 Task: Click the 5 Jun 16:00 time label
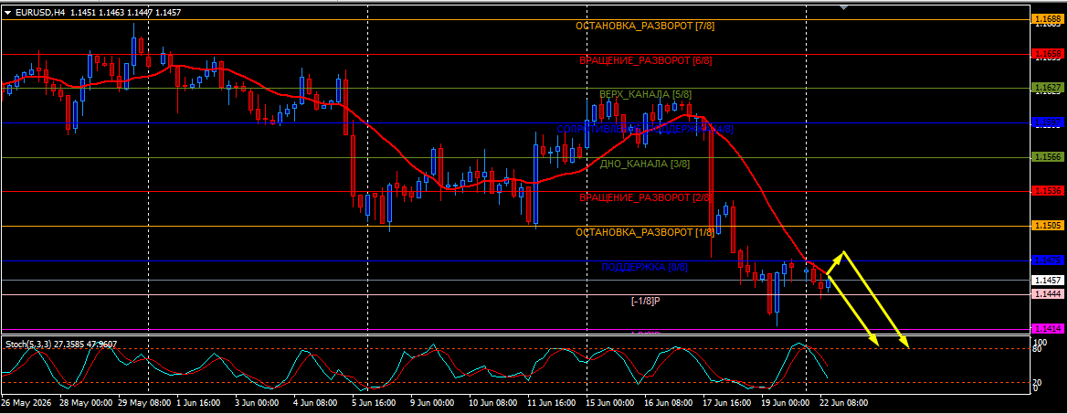pyautogui.click(x=375, y=403)
